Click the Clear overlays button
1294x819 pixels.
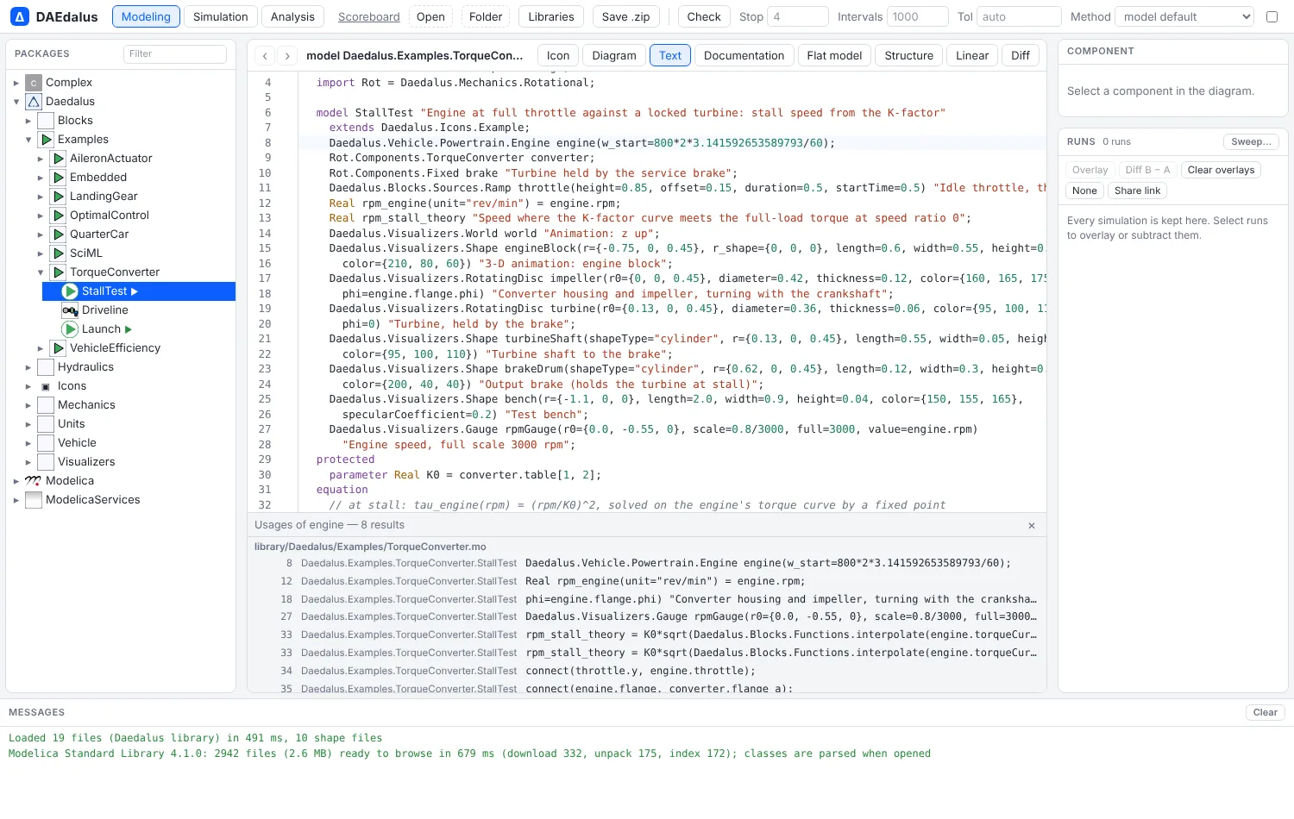(x=1221, y=170)
